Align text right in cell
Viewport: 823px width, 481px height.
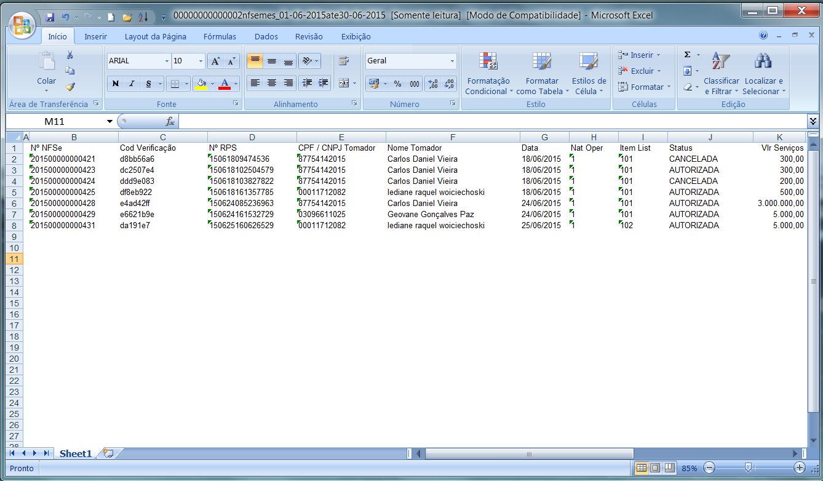pyautogui.click(x=288, y=83)
